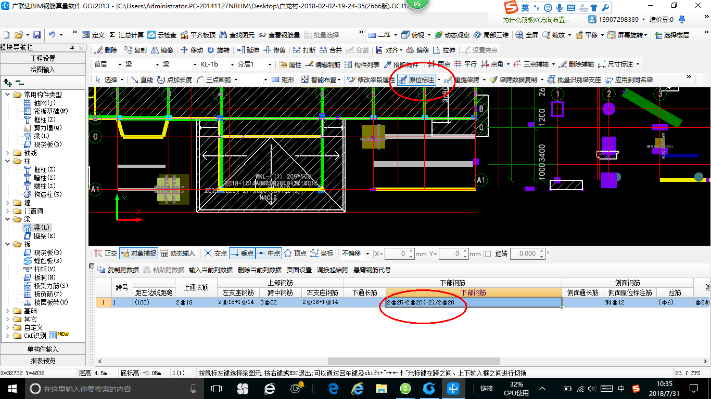Click 复制跨数据 copy span data
711x399 pixels.
pyautogui.click(x=119, y=270)
